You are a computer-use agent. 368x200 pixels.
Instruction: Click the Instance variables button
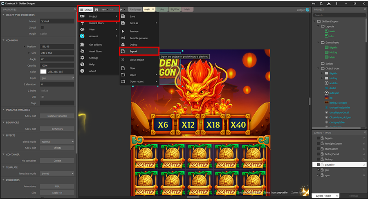tap(57, 116)
